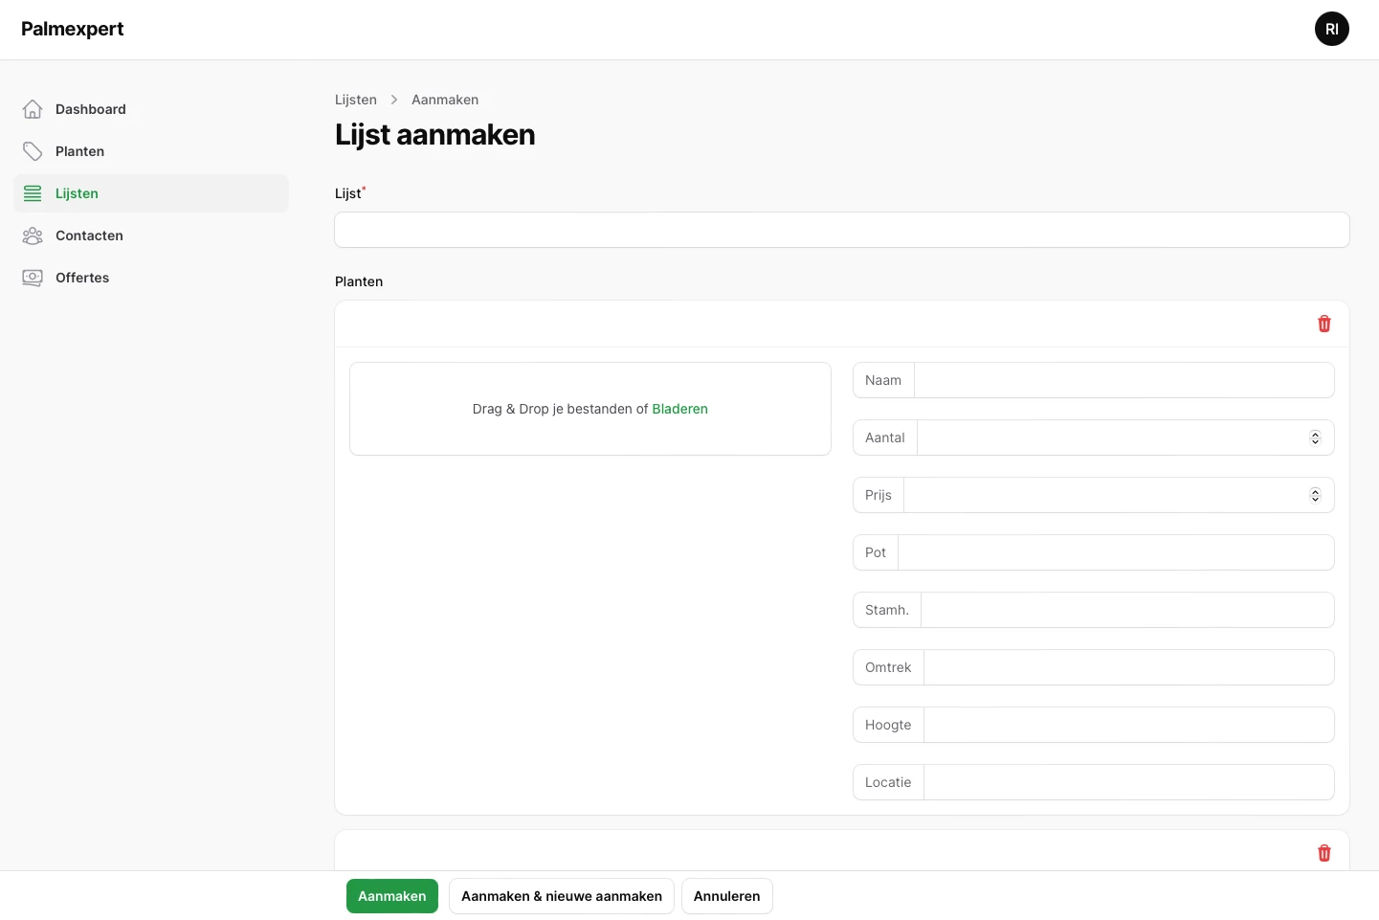Click the Prijs number stepper arrows
1379x920 pixels.
click(x=1315, y=495)
